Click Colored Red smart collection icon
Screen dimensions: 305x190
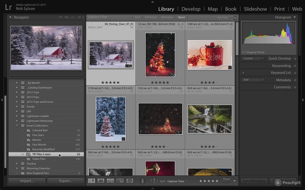point(28,130)
